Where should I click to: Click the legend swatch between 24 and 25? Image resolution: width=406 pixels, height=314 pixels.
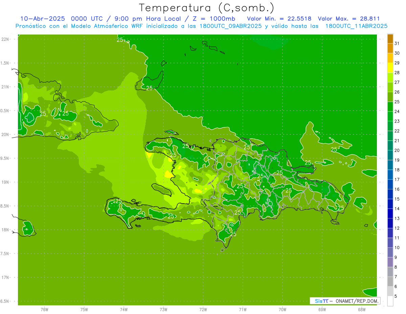pos(390,107)
